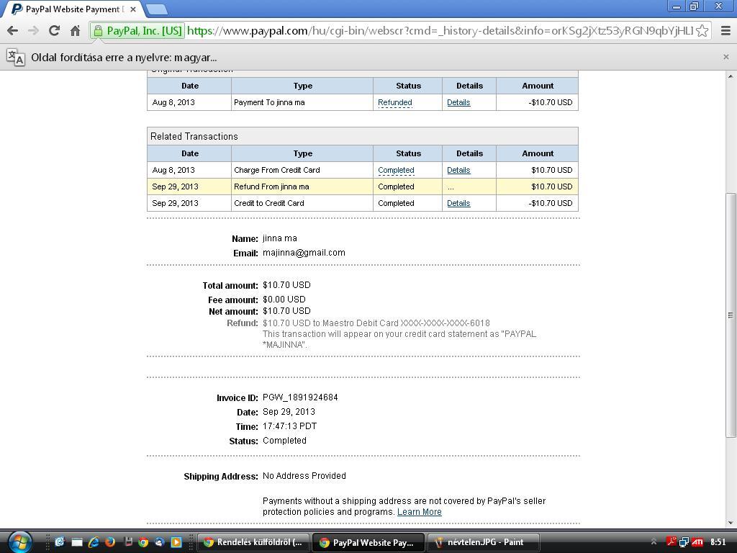This screenshot has height=553, width=737.
Task: Click the scrollbar up arrow
Action: point(731,76)
